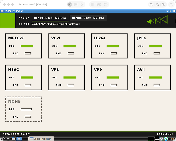
Task: Click the AV1 DEC green bar
Action: pyautogui.click(x=156, y=78)
